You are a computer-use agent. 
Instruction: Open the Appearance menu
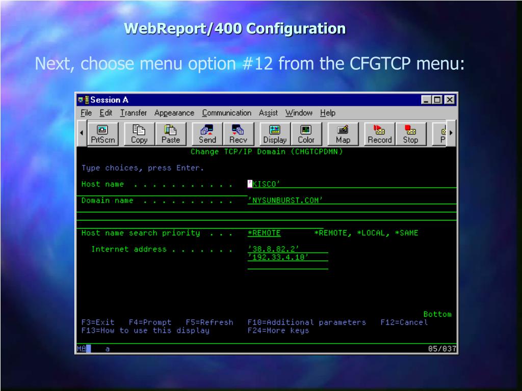pyautogui.click(x=174, y=113)
